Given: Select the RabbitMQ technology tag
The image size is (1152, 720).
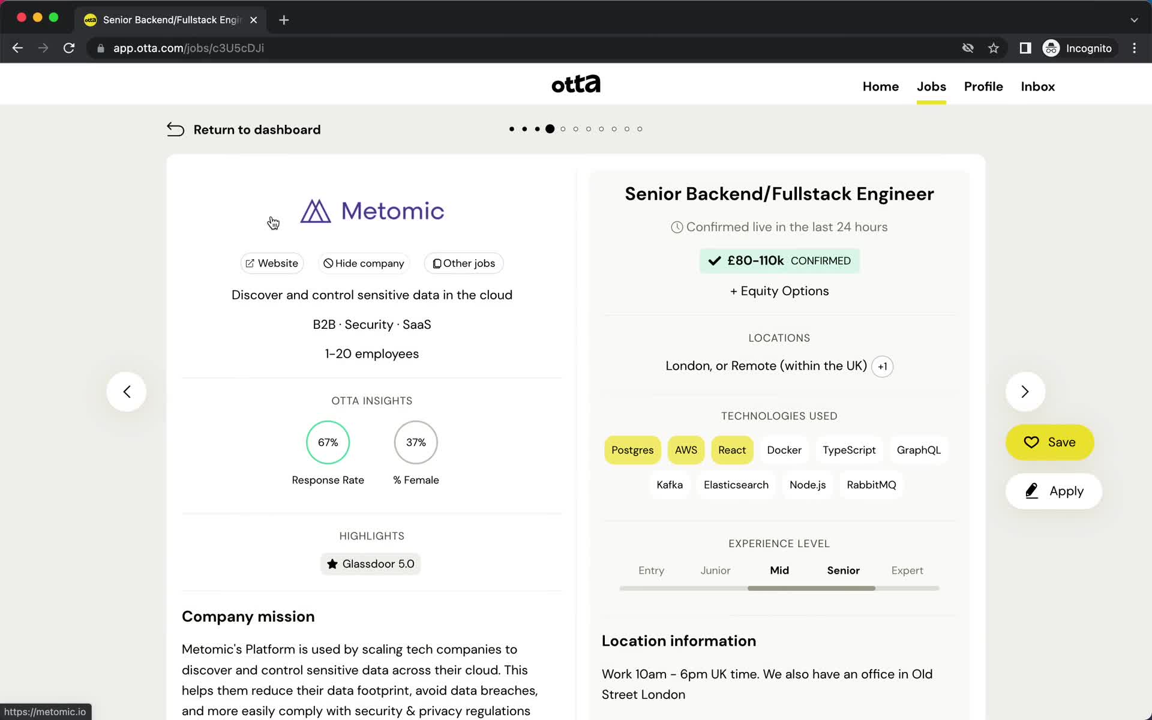Looking at the screenshot, I should 871,485.
